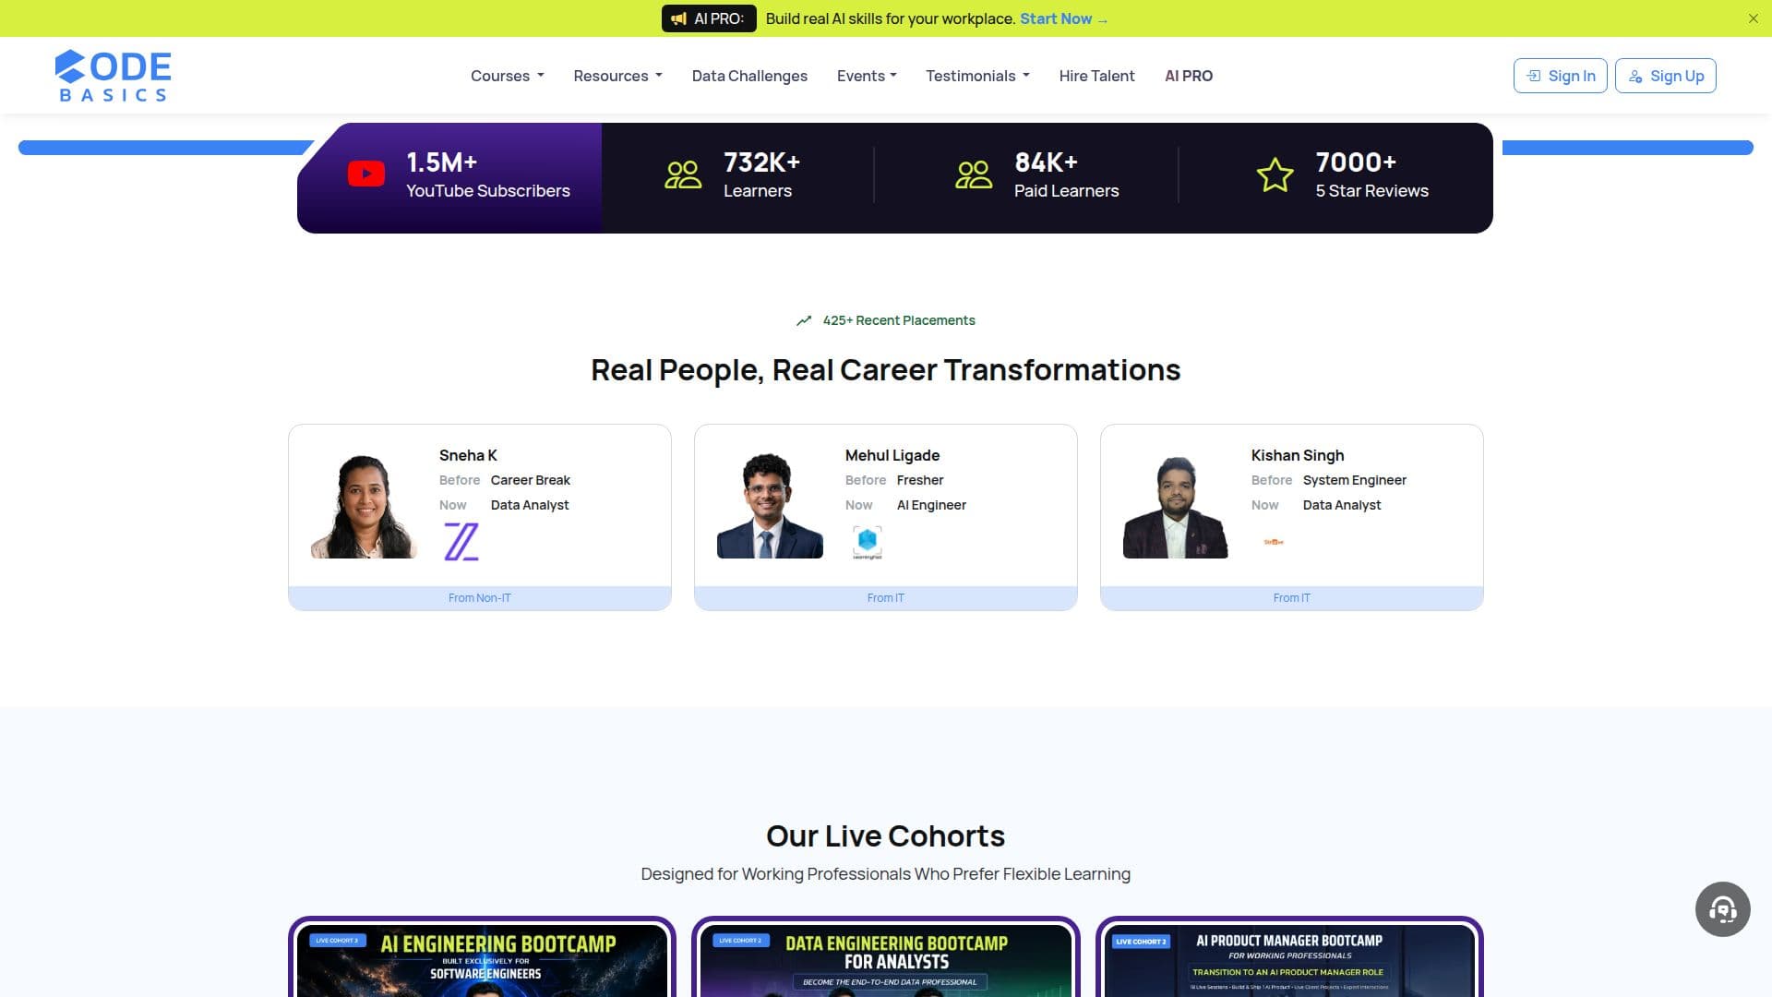1772x997 pixels.
Task: Click the Sign Up button
Action: coord(1665,76)
